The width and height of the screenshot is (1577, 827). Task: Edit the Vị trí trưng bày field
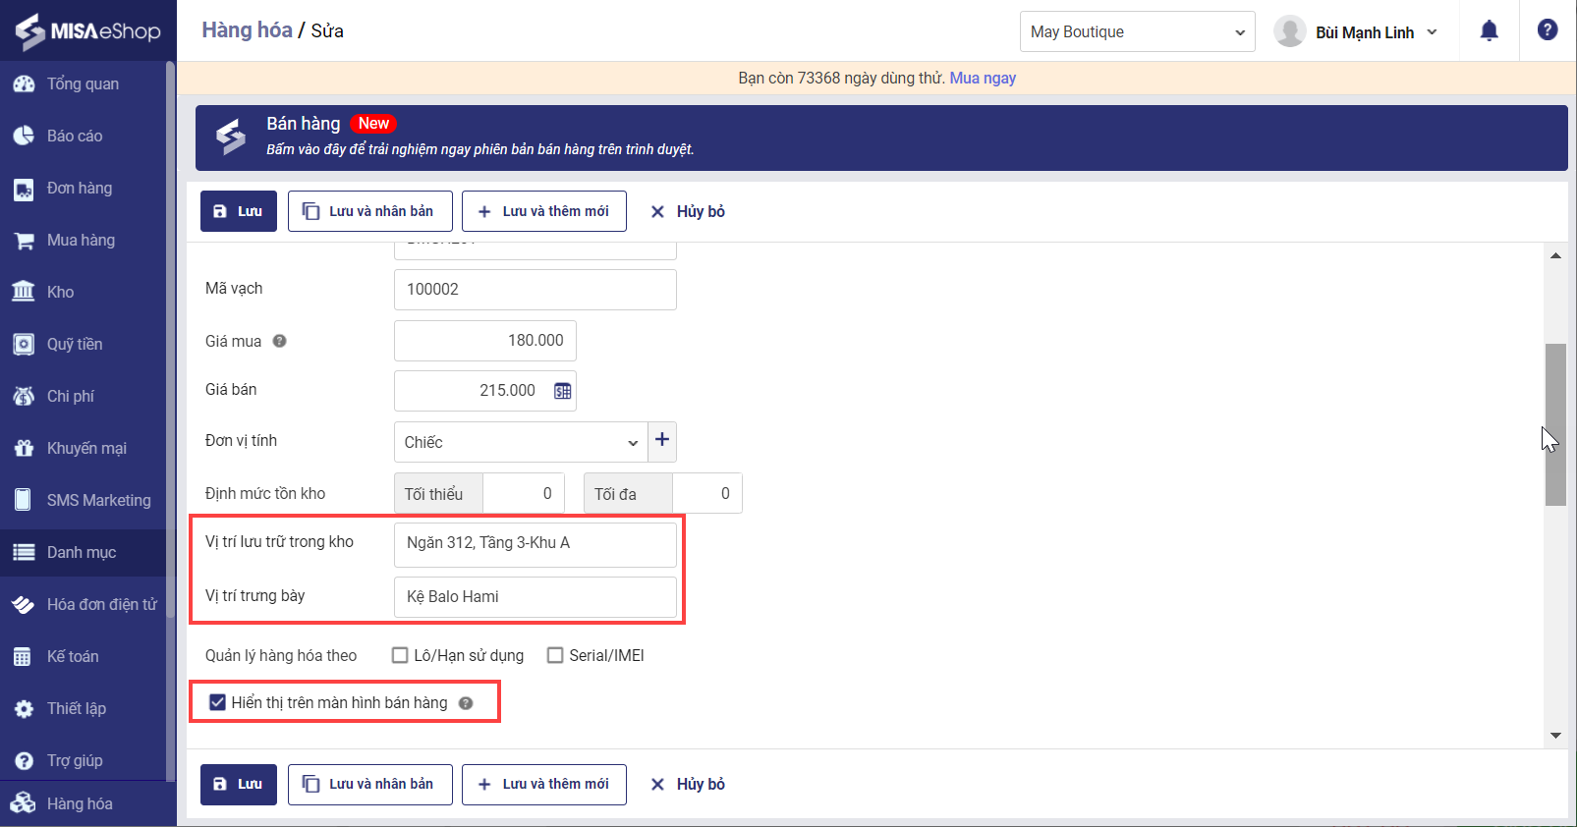pos(535,597)
